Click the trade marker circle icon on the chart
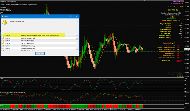This screenshot has width=190, height=111. 136,52
